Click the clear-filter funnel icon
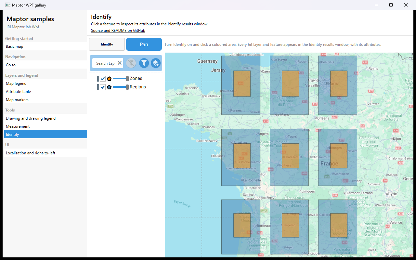 click(x=131, y=63)
